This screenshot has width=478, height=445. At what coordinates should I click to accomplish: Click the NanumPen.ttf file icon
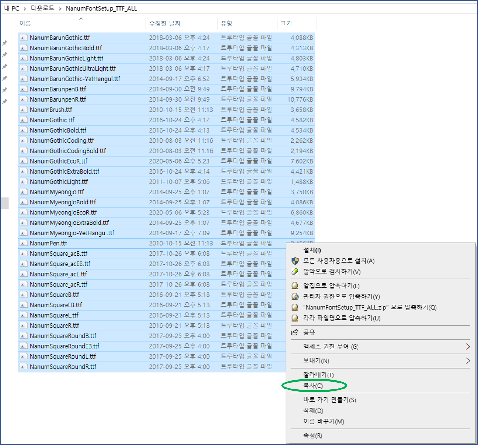23,243
